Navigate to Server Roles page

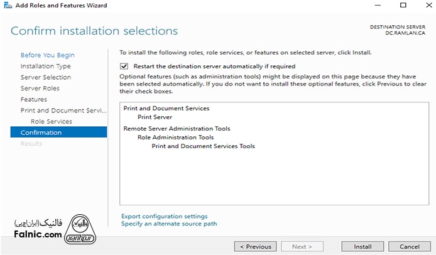[40, 89]
